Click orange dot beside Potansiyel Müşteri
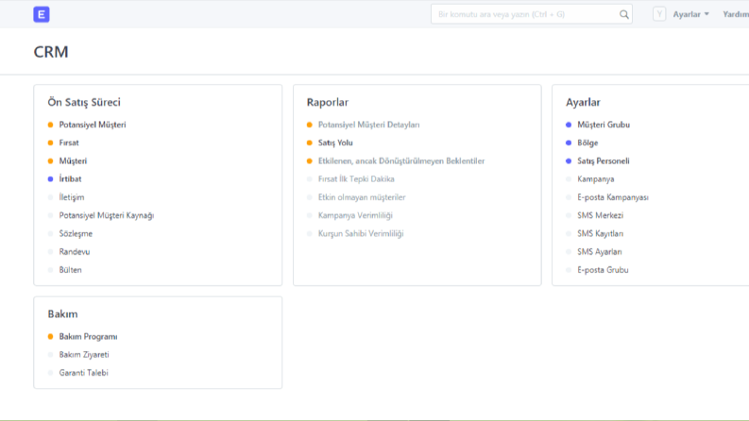This screenshot has width=749, height=421. pos(51,125)
